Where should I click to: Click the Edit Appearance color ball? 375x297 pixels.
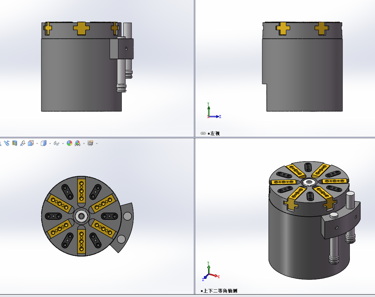(x=69, y=143)
